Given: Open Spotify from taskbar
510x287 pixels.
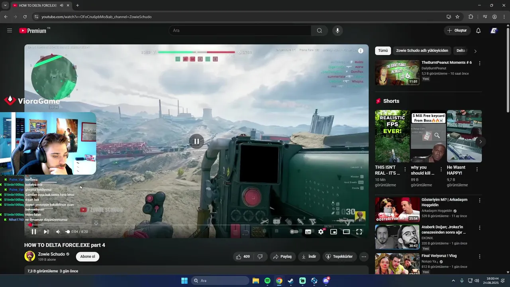Looking at the screenshot, I should click(267, 281).
